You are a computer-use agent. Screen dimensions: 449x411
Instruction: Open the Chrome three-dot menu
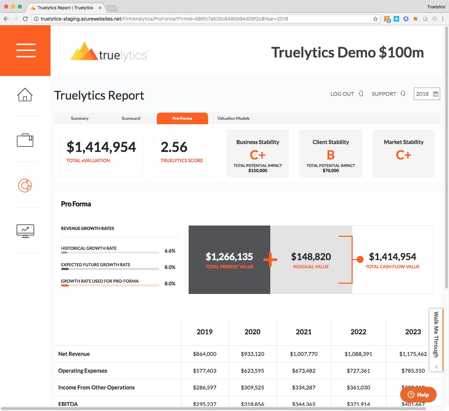click(443, 19)
